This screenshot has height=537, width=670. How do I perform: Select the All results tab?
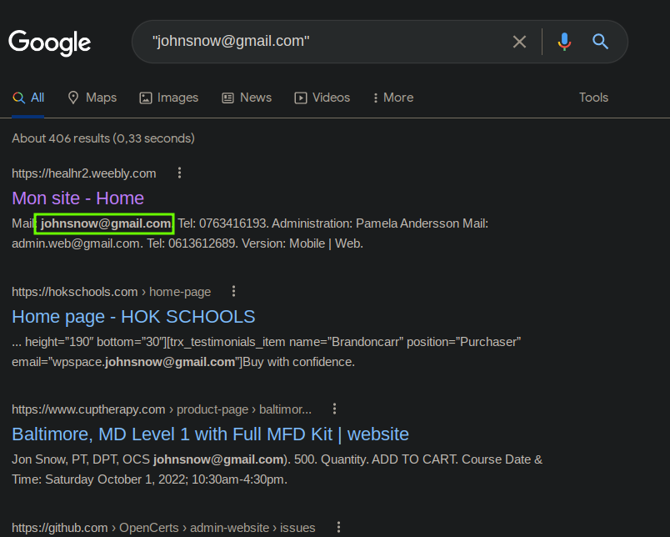tap(28, 98)
